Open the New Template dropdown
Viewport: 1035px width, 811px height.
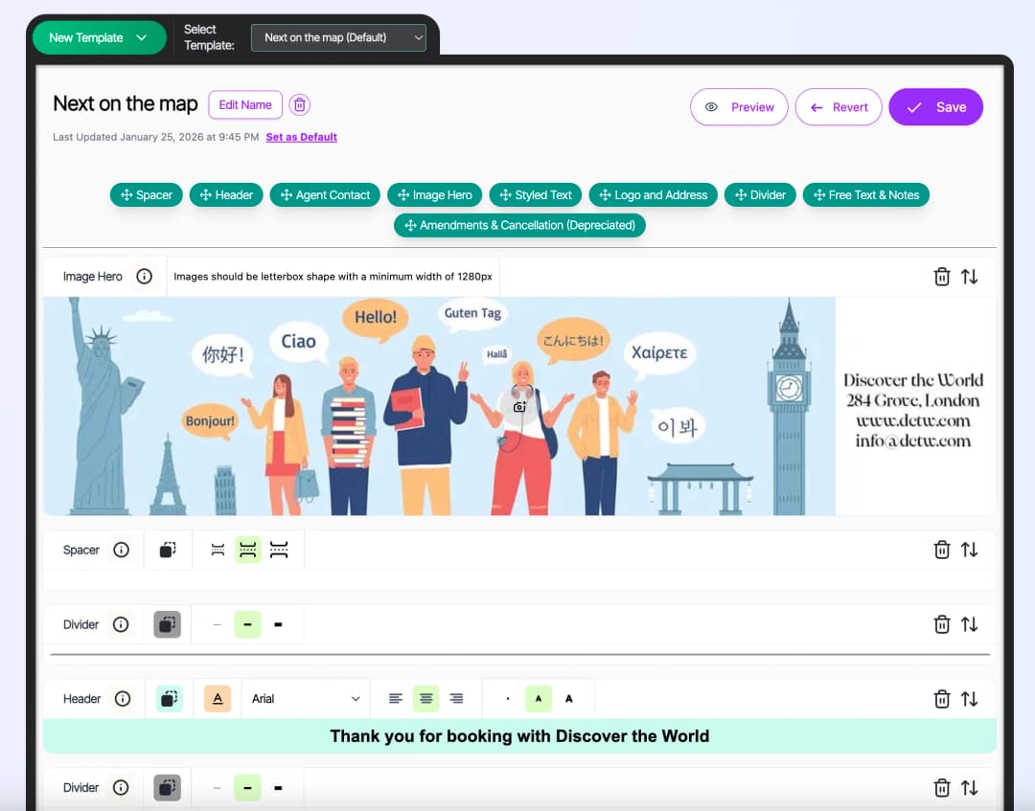pos(99,37)
